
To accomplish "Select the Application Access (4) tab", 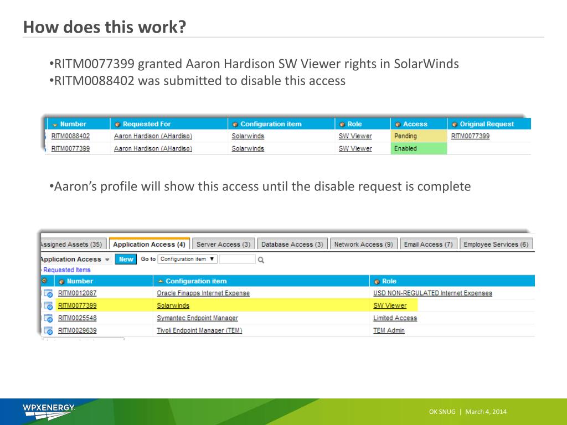I will tap(149, 244).
